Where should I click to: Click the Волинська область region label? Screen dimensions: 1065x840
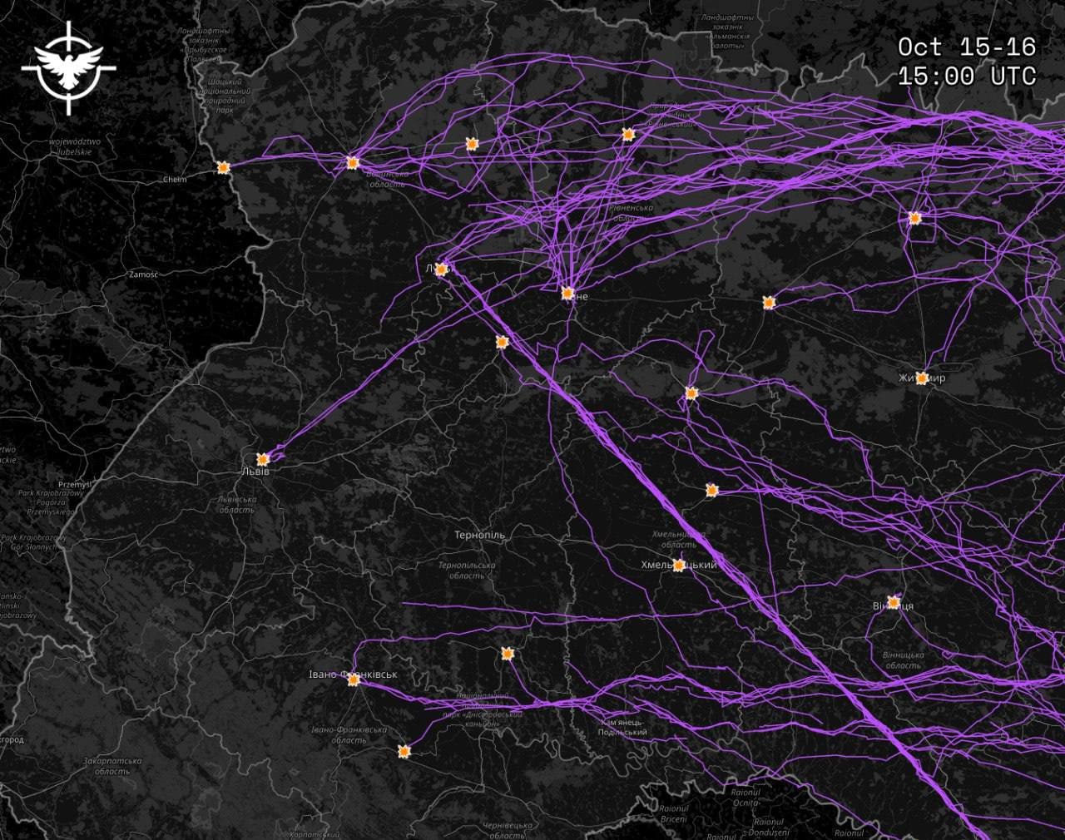[x=388, y=179]
